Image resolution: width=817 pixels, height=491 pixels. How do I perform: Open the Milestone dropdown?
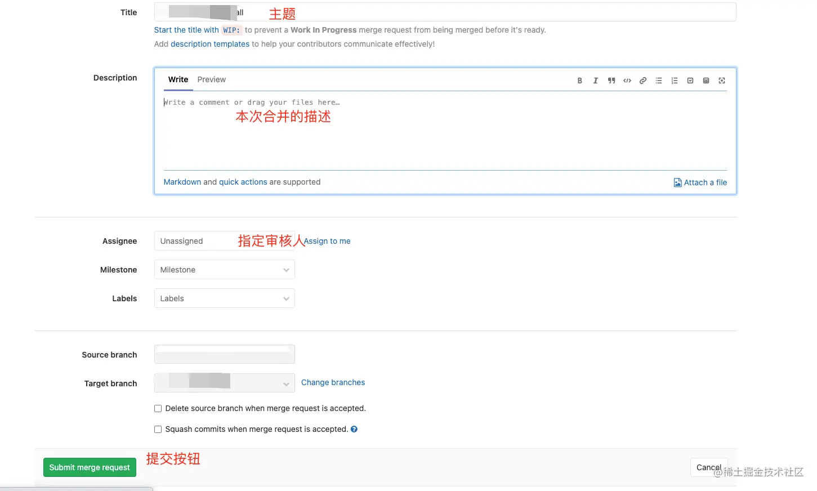click(x=224, y=269)
